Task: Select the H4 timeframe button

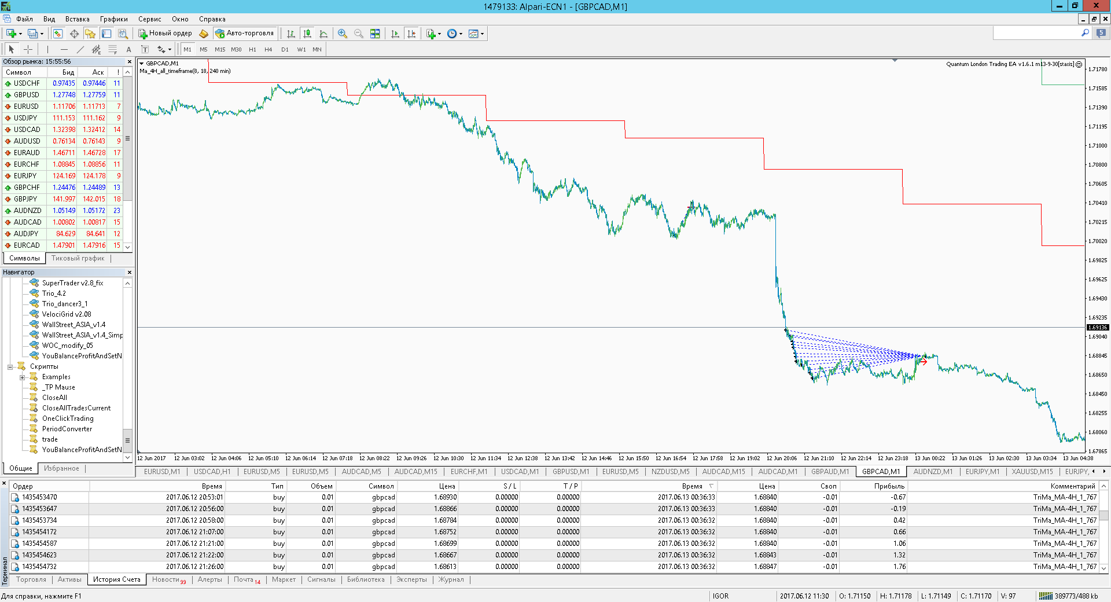Action: coord(268,49)
